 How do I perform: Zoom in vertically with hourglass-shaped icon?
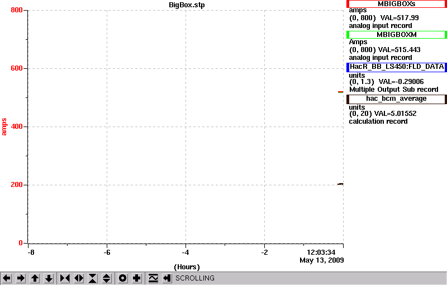tap(93, 278)
